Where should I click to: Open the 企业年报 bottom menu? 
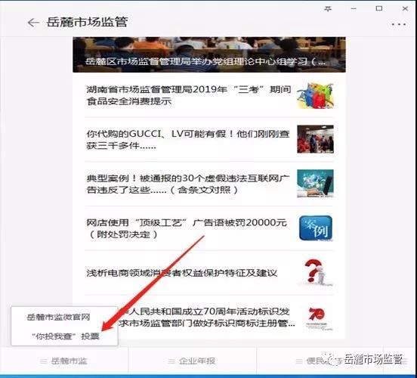[192, 361]
